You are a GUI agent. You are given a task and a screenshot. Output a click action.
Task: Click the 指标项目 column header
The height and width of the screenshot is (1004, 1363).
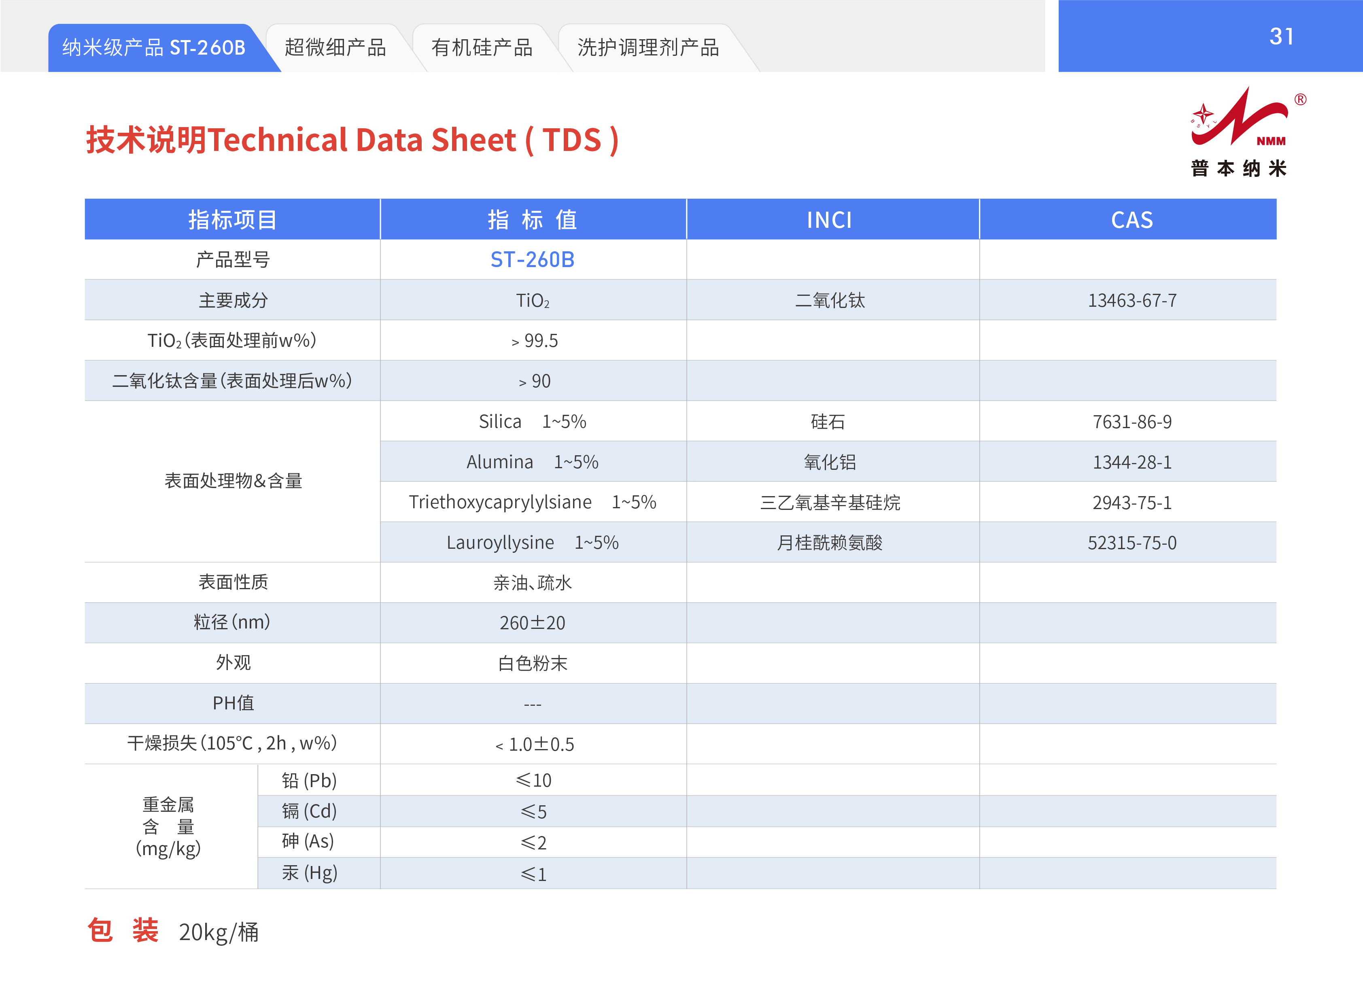point(232,219)
